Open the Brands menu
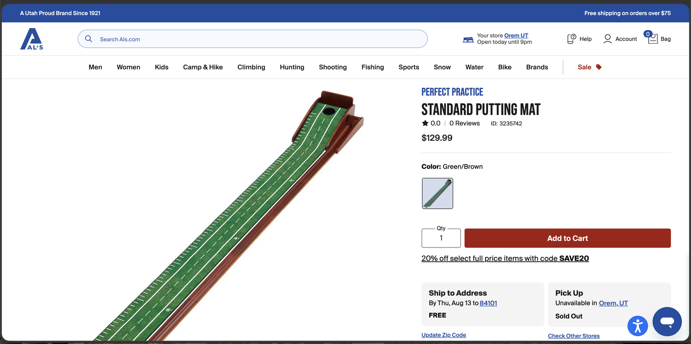The width and height of the screenshot is (691, 344). click(537, 67)
